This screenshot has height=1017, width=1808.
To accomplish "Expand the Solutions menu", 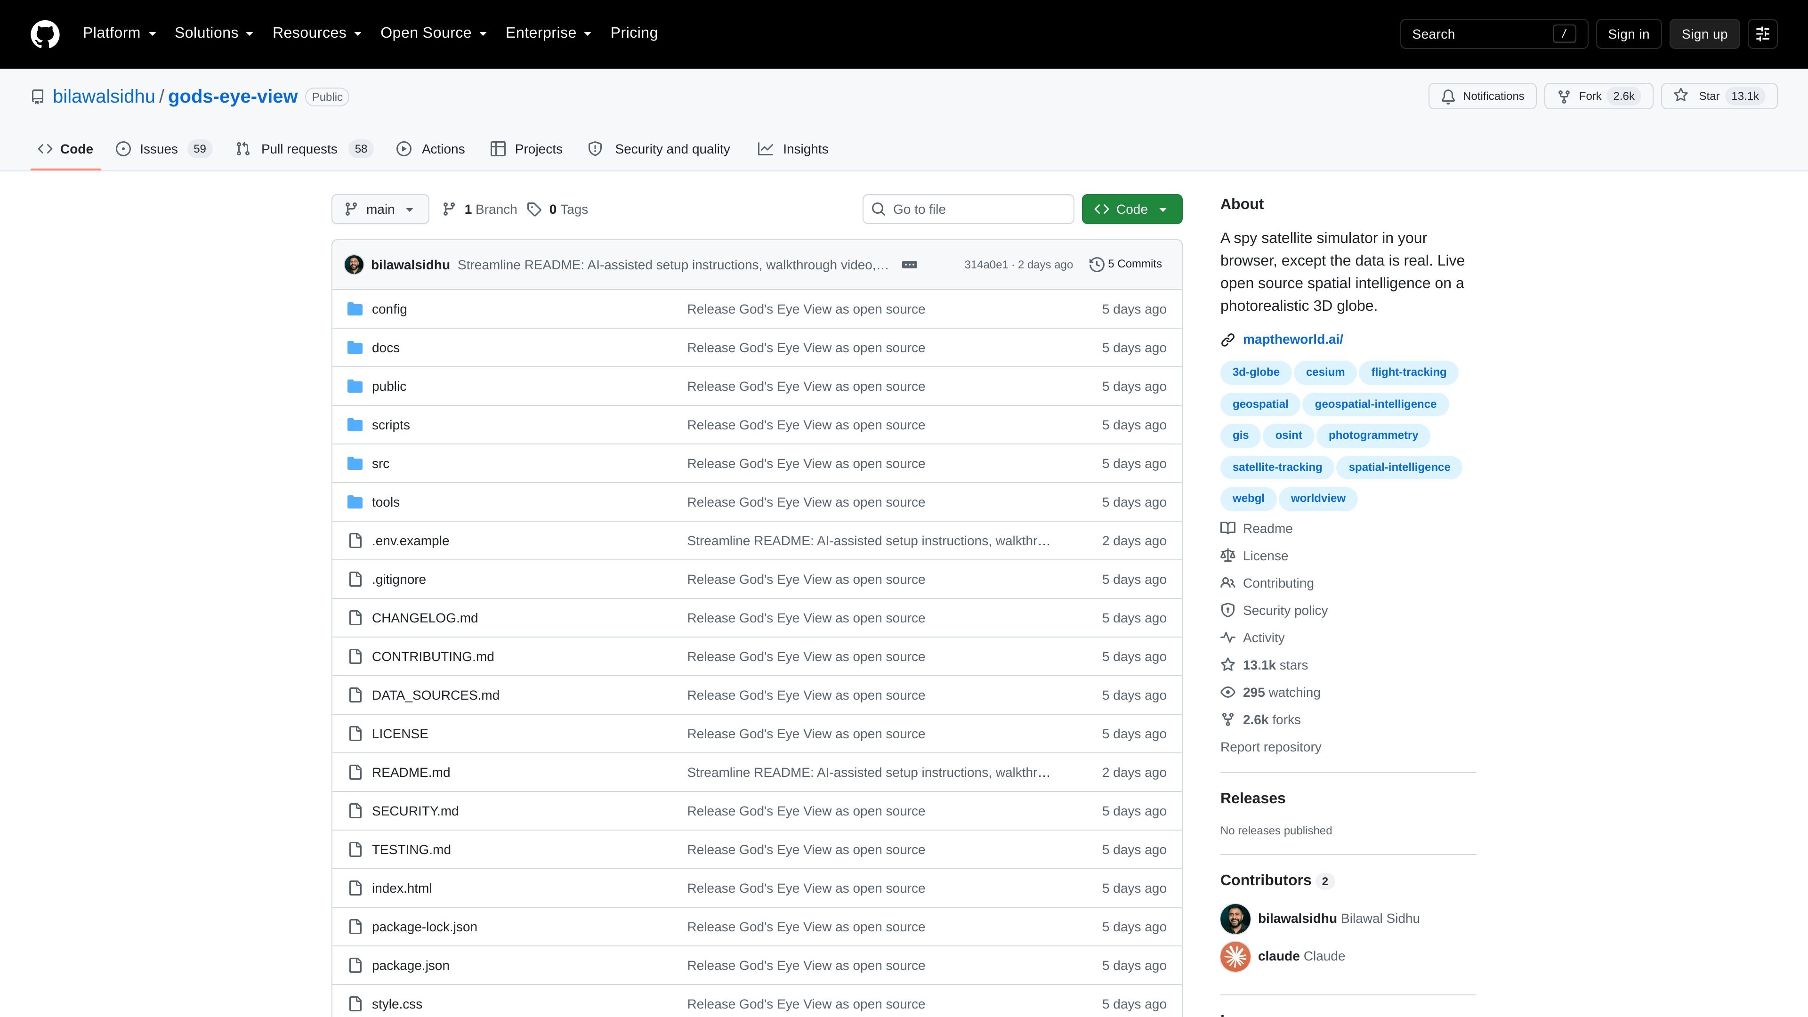I will (214, 33).
